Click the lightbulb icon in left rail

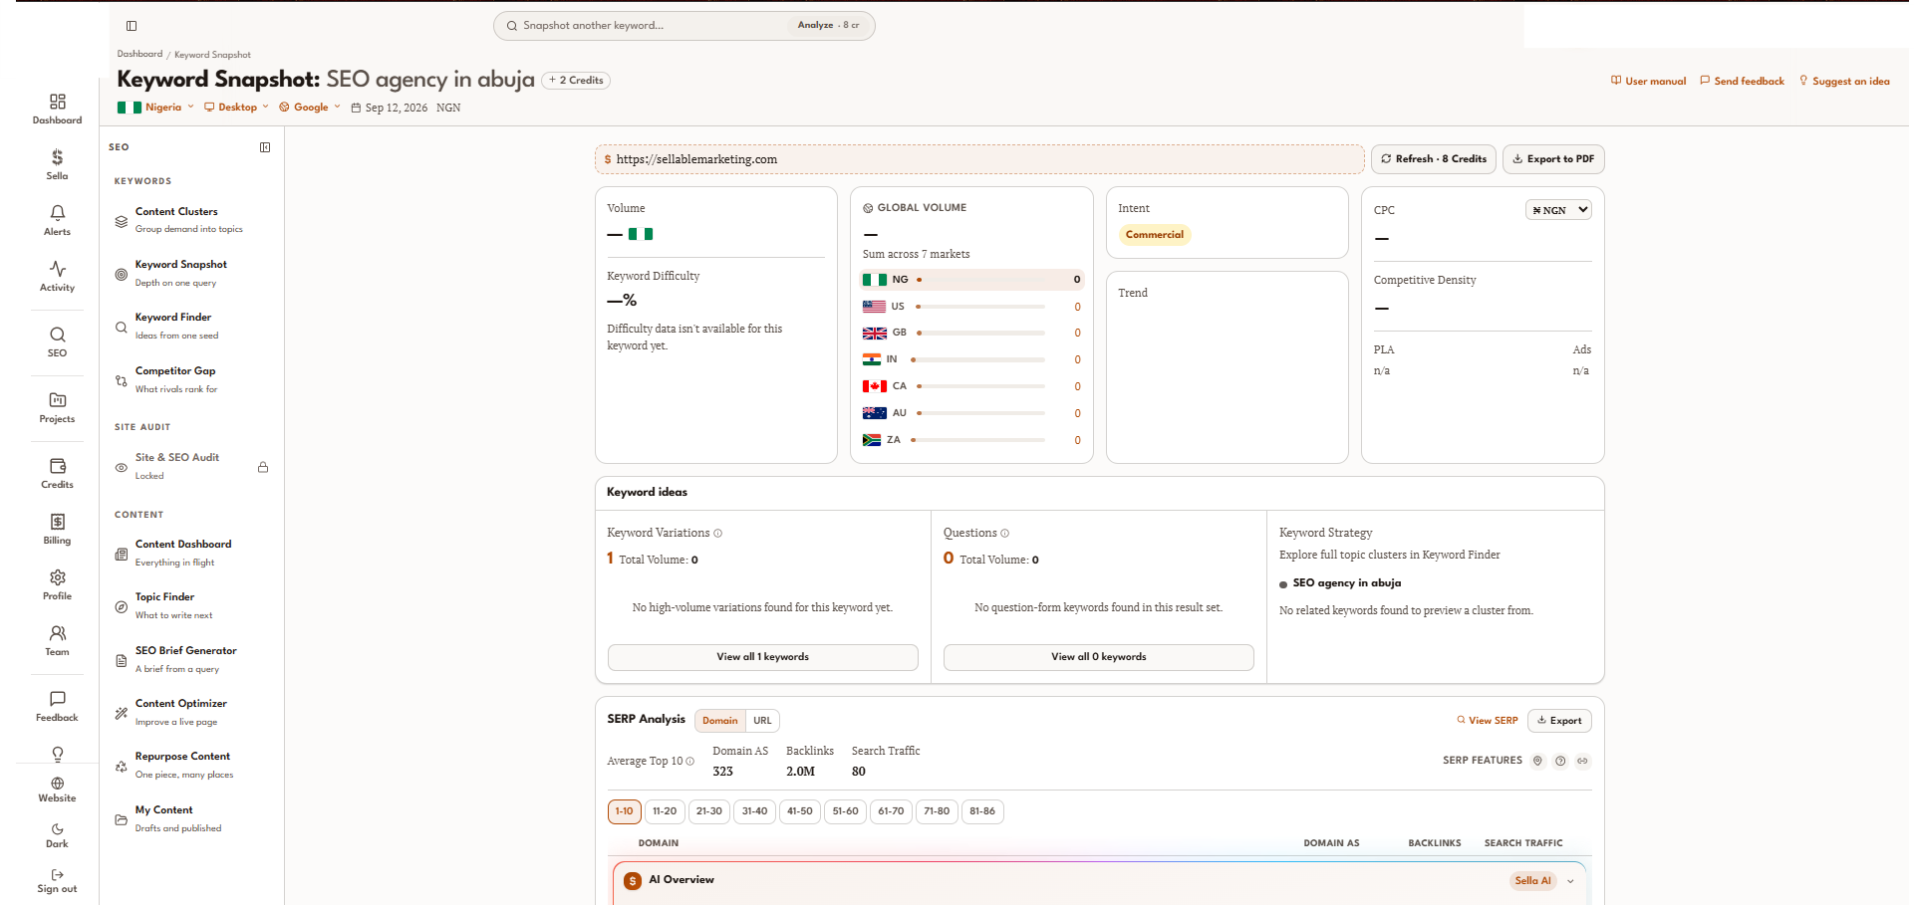click(x=58, y=754)
